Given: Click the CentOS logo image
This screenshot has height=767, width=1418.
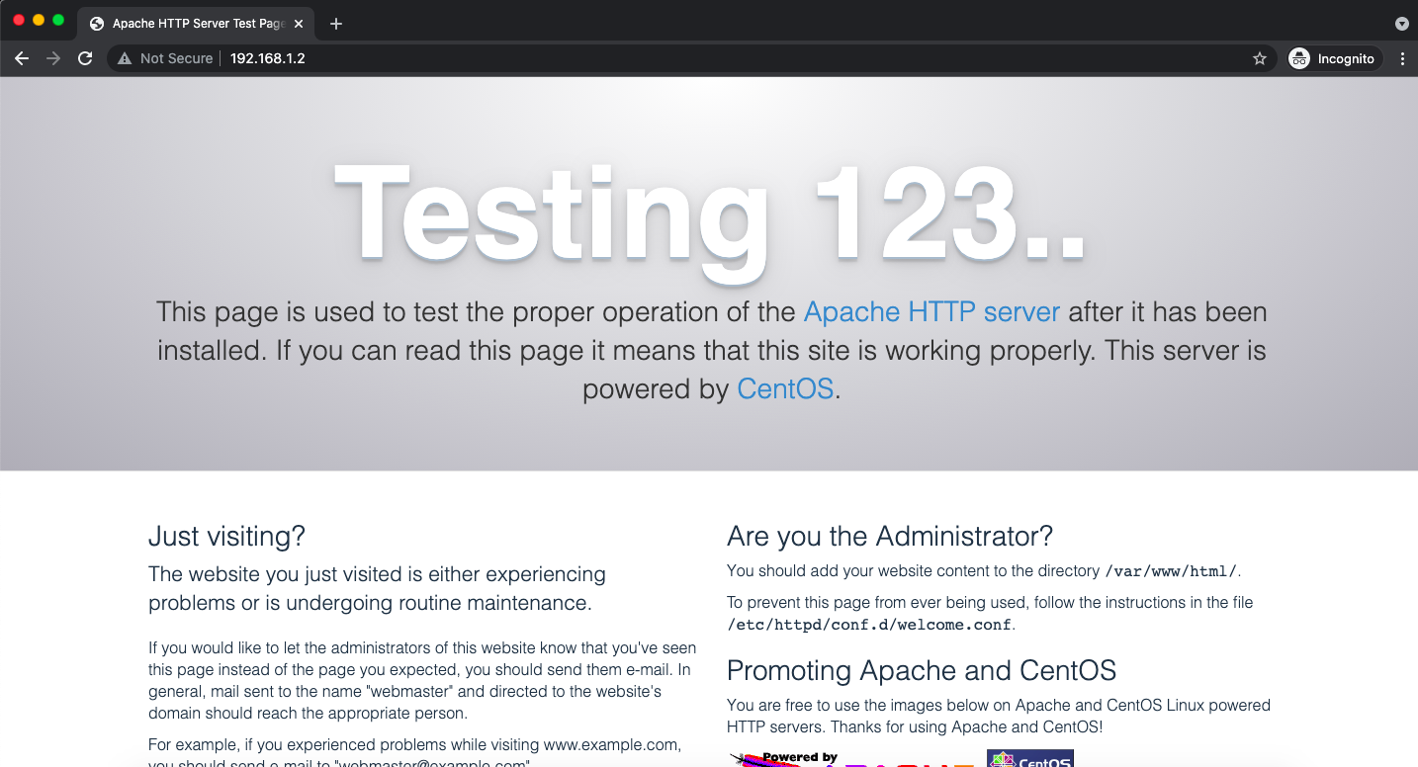Looking at the screenshot, I should [x=1030, y=758].
